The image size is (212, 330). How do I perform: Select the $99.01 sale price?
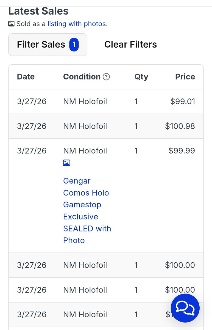click(x=183, y=101)
